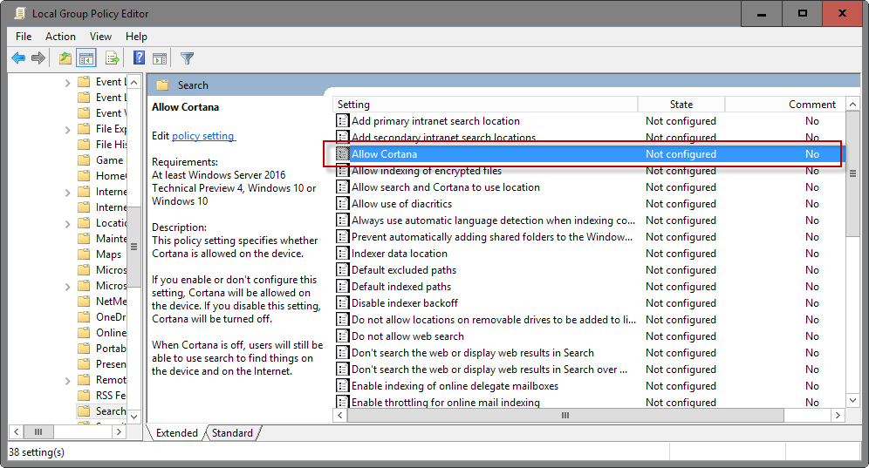Image resolution: width=869 pixels, height=468 pixels.
Task: Click the Forward arrow toolbar icon
Action: click(38, 58)
